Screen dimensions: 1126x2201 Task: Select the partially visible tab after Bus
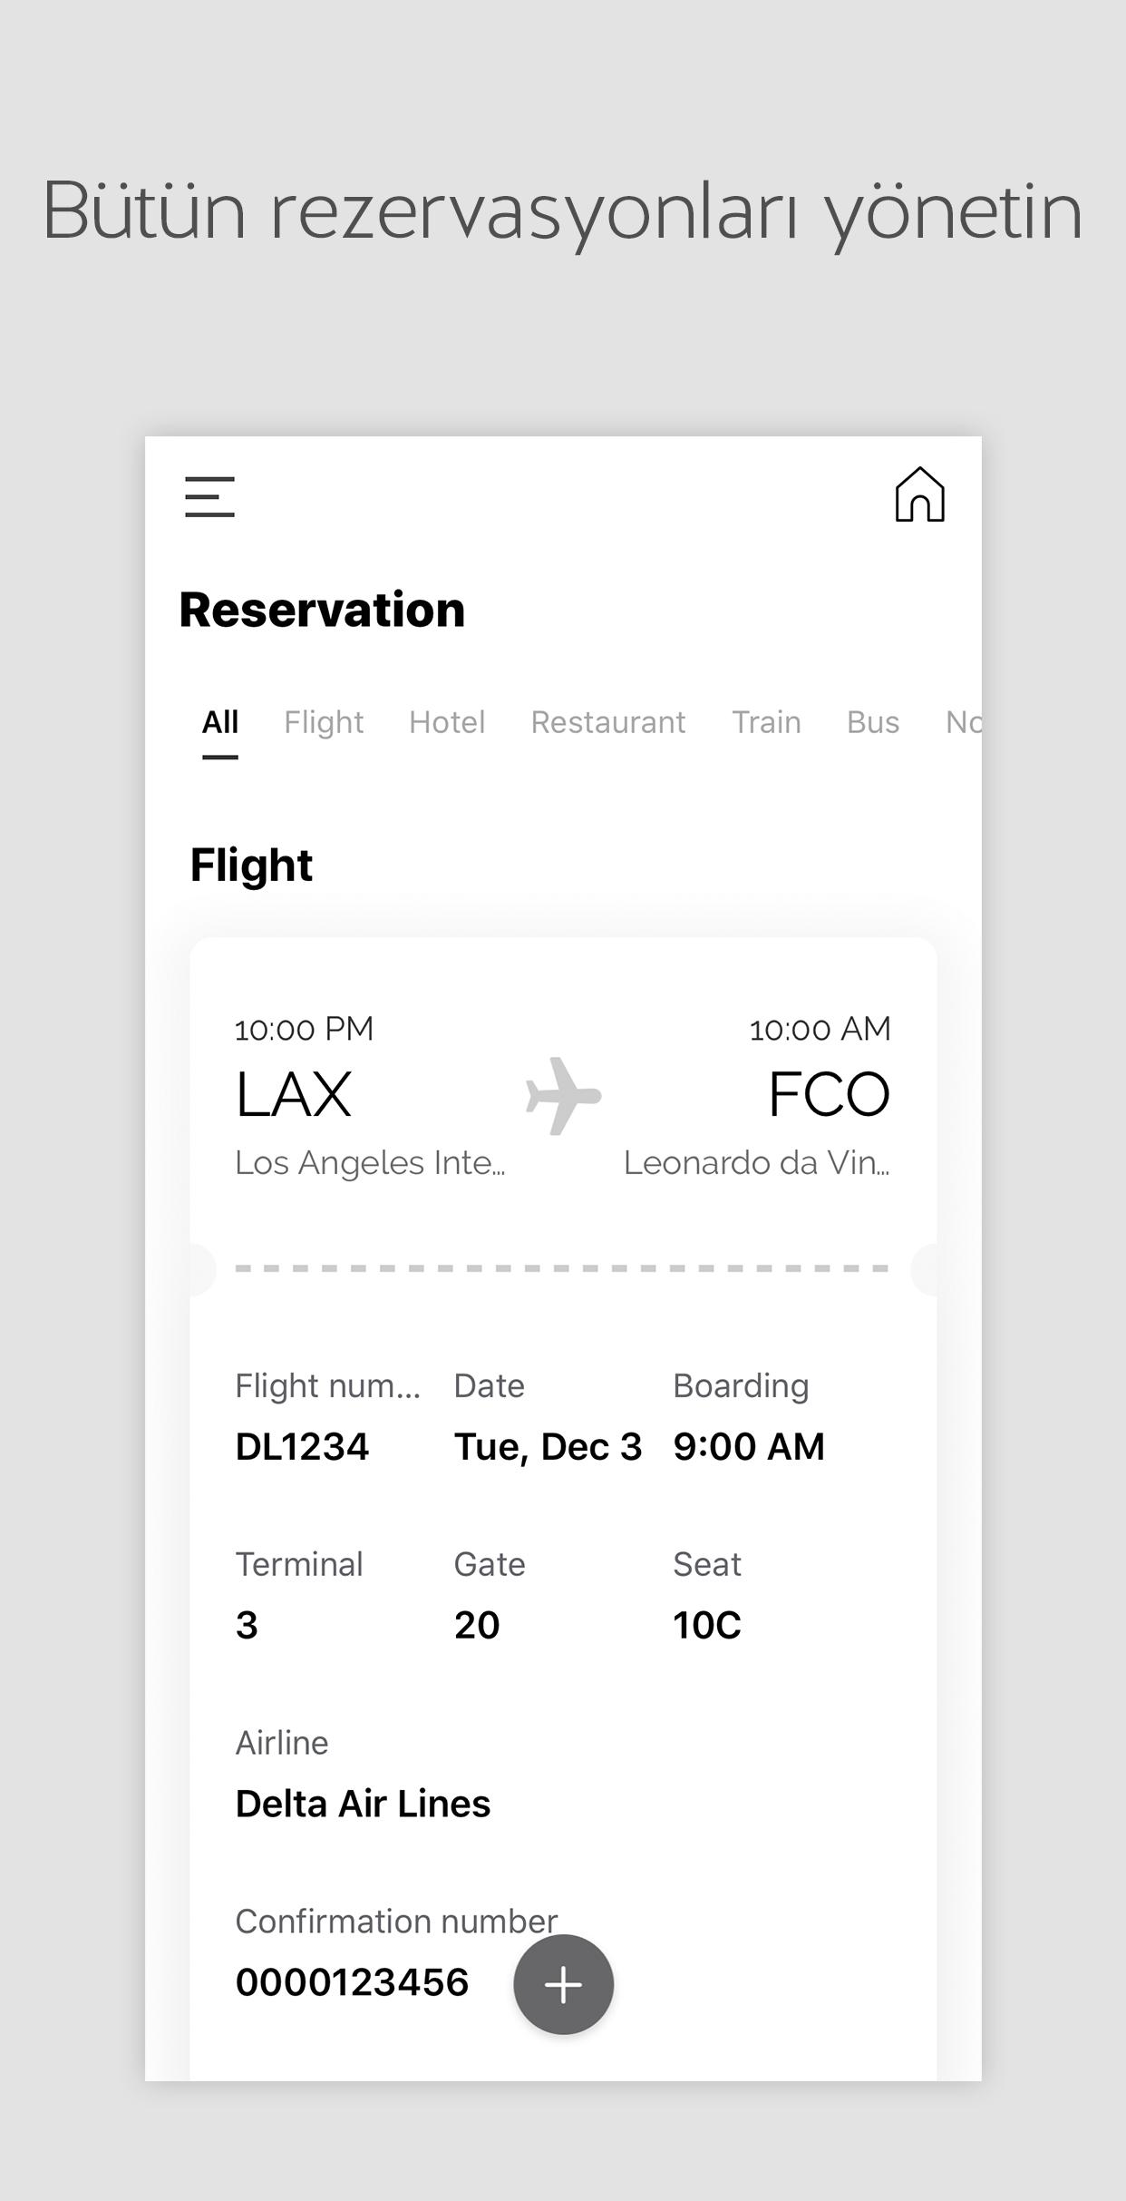[963, 722]
